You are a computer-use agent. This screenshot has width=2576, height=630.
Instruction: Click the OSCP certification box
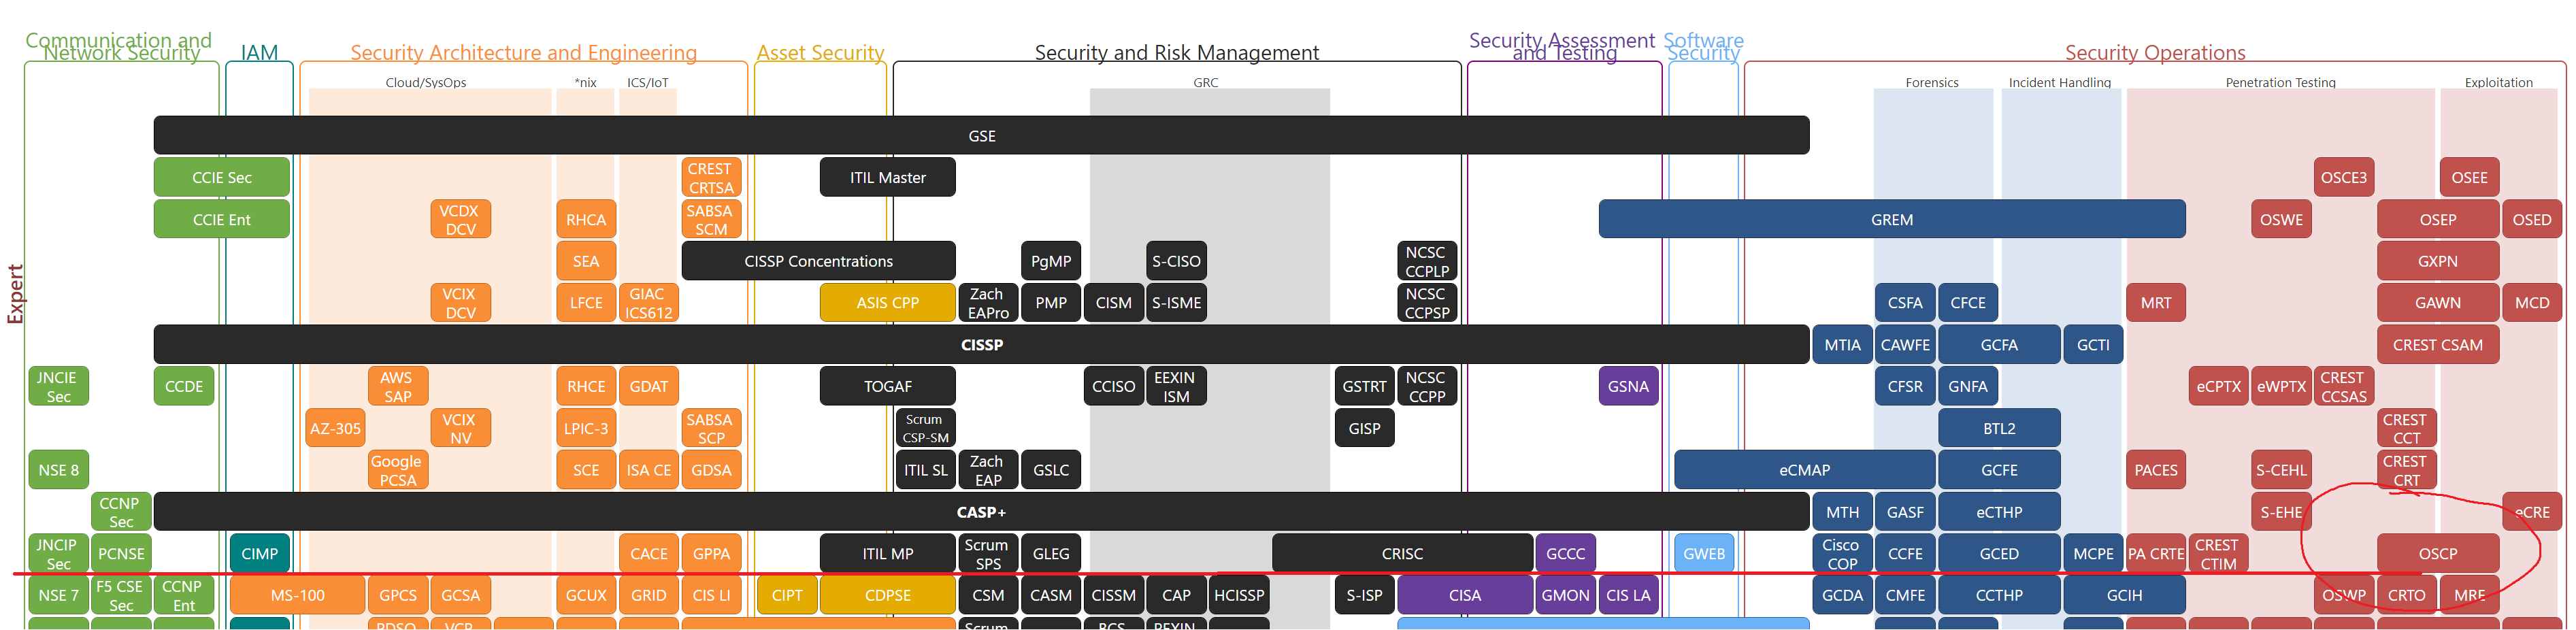(2437, 554)
